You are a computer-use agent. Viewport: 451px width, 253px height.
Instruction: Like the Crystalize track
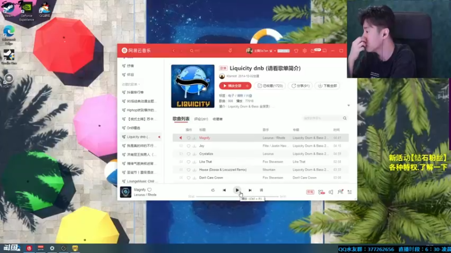188,154
